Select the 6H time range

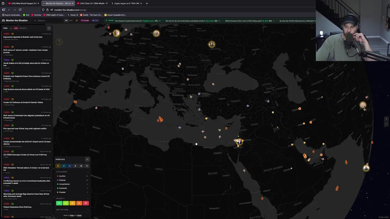66,20
